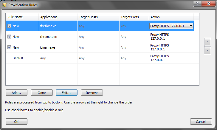This screenshot has height=130, width=217.
Task: Click the Action column header
Action: click(171, 17)
